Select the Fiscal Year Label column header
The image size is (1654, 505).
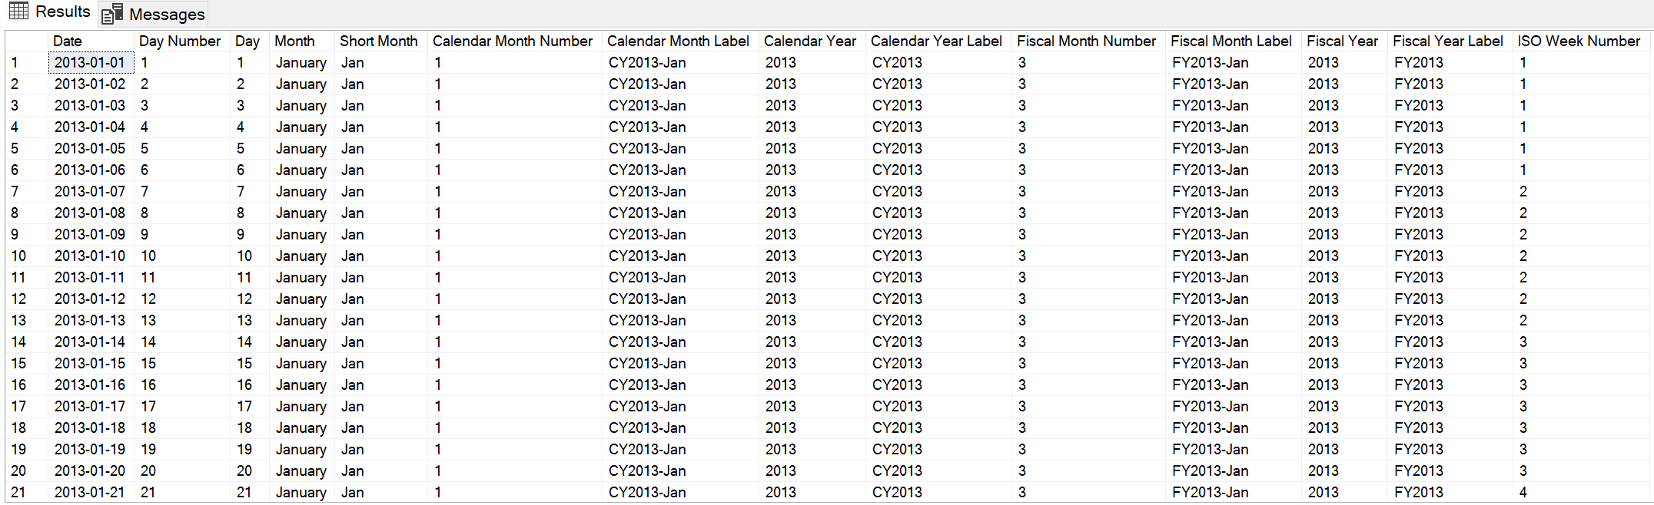pyautogui.click(x=1447, y=41)
